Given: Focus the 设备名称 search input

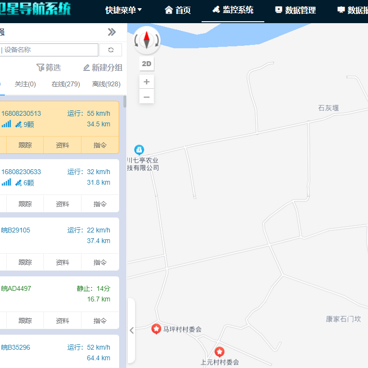Looking at the screenshot, I should click(x=49, y=50).
